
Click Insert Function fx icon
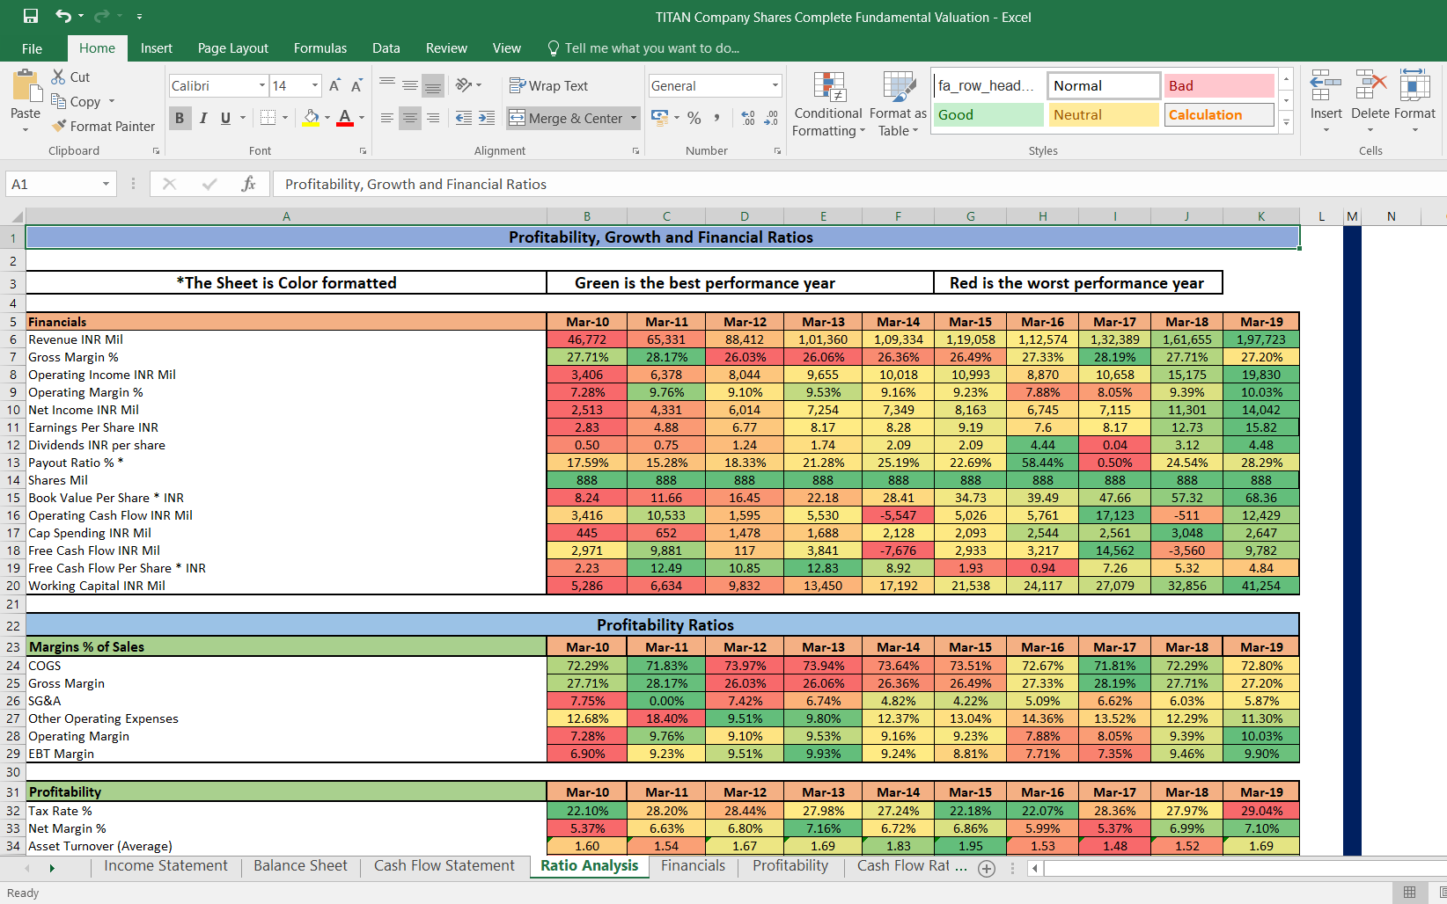248,183
